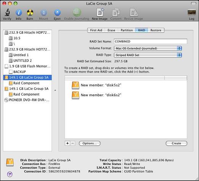199x181 pixels.
Task: Select the disk5s2 new member icon
Action: (76, 85)
